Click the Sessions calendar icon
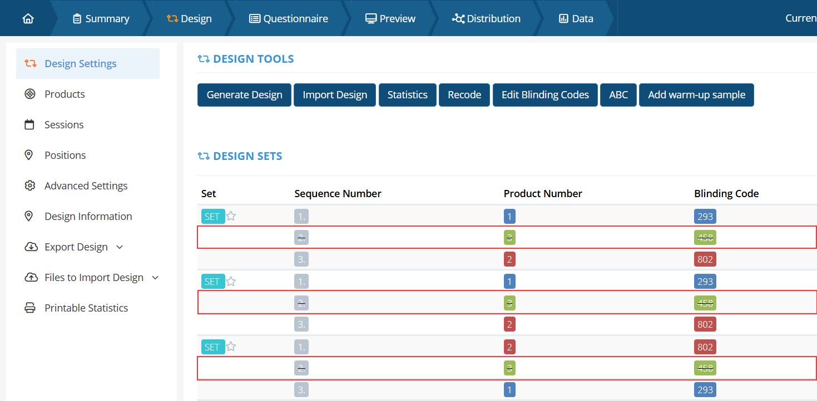Image resolution: width=817 pixels, height=401 pixels. tap(30, 124)
